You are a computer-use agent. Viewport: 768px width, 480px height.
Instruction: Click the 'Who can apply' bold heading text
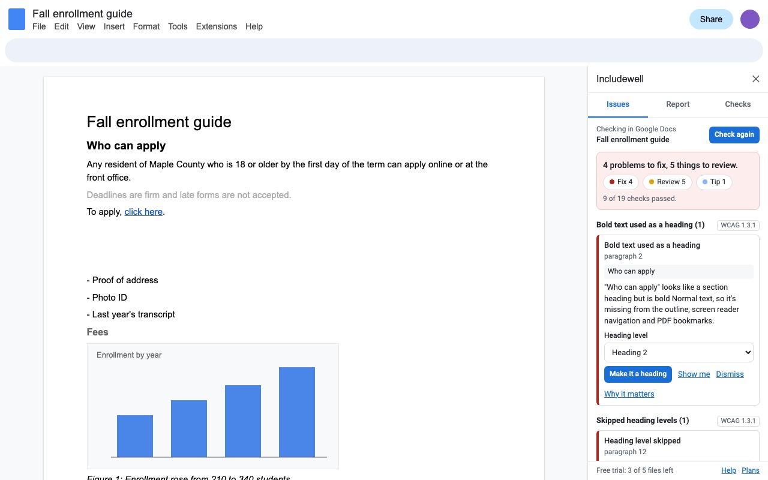pyautogui.click(x=126, y=146)
